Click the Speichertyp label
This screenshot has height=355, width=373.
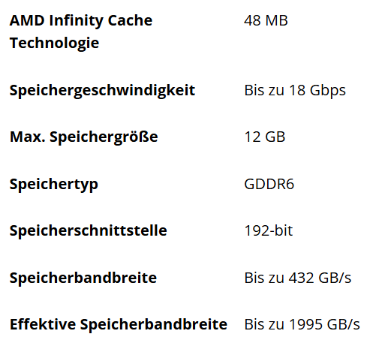[54, 185]
